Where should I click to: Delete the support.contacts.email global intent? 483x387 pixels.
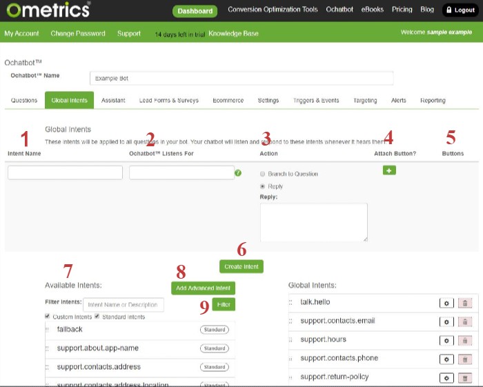click(465, 322)
